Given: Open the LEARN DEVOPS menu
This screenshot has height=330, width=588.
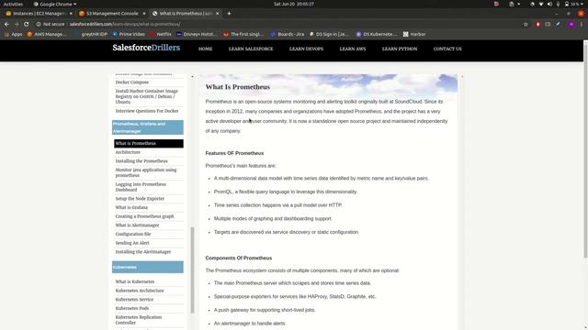Looking at the screenshot, I should [306, 49].
